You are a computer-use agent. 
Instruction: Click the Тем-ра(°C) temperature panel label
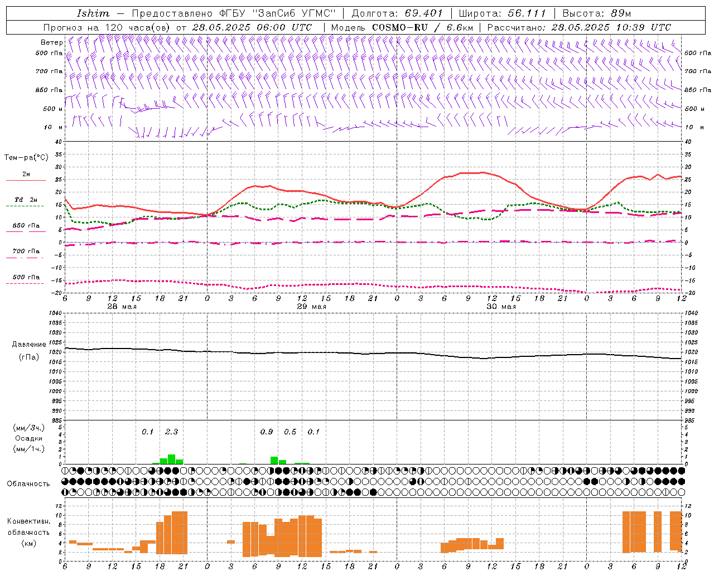click(x=26, y=158)
